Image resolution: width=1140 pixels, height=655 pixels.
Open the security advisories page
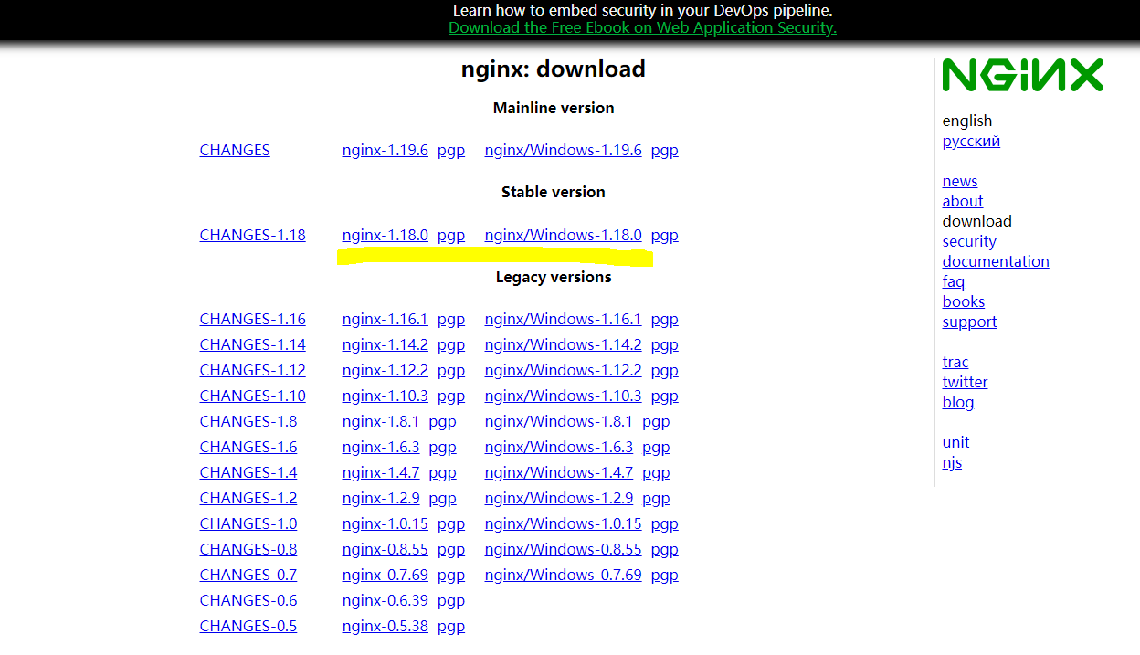(969, 241)
